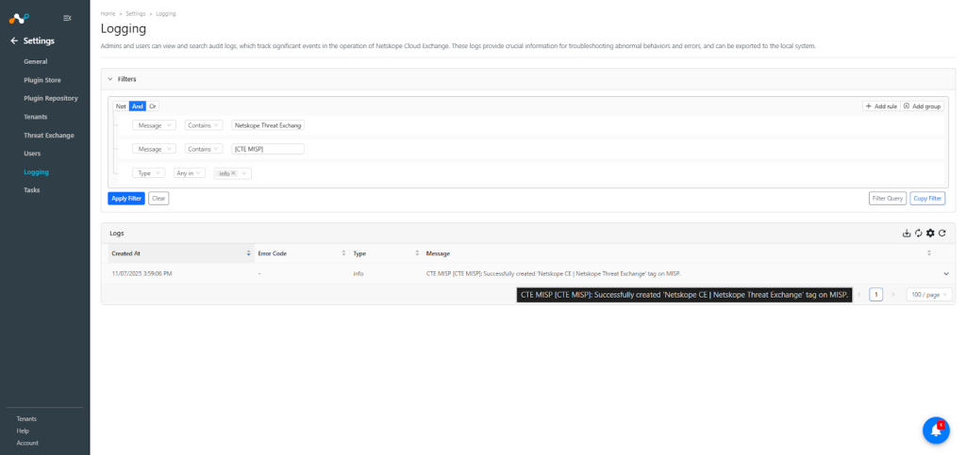Click the Settings sidebar heading
Image resolution: width=966 pixels, height=455 pixels.
39,41
